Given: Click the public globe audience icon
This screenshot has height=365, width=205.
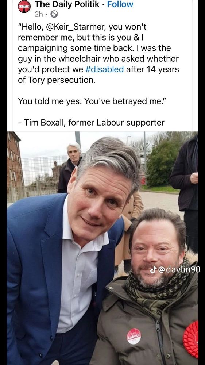Looking at the screenshot, I should tap(54, 15).
